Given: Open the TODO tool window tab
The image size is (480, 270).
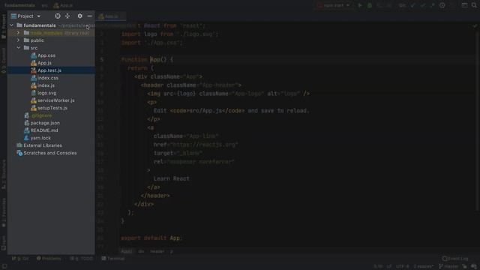Looking at the screenshot, I should (82, 259).
